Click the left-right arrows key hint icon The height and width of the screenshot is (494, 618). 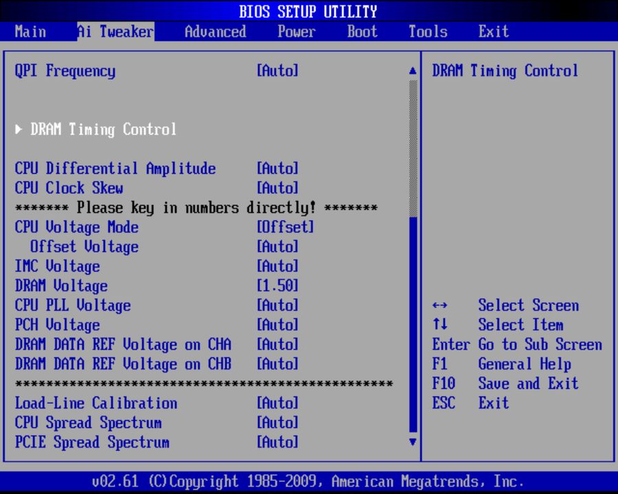coord(440,305)
